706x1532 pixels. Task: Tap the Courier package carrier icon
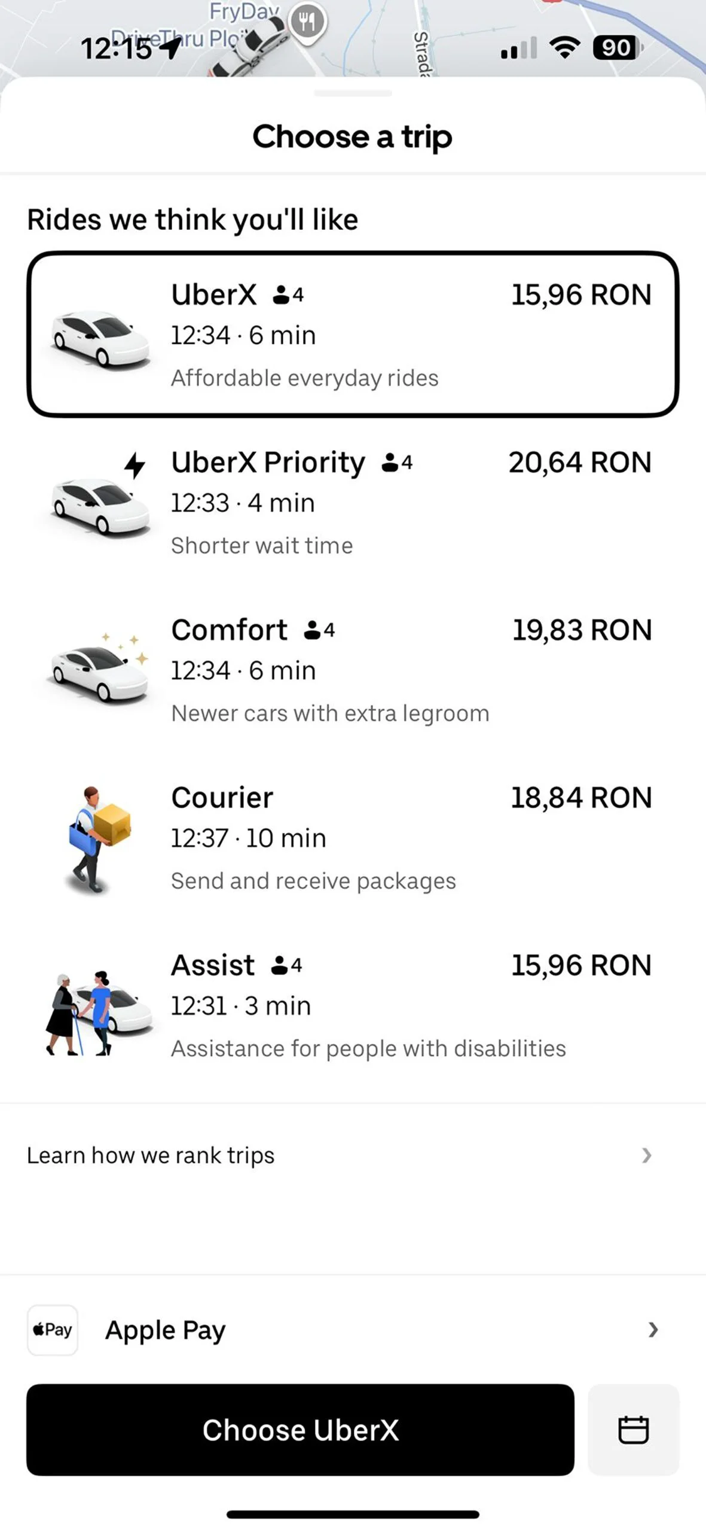click(x=97, y=839)
